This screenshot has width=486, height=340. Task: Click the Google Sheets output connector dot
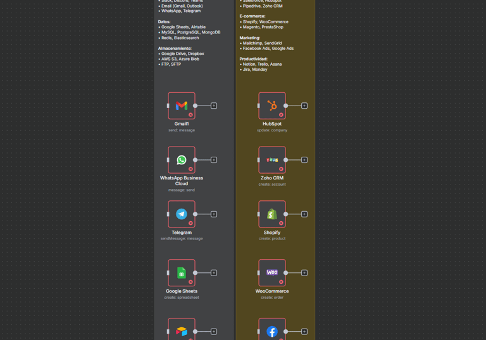196,273
